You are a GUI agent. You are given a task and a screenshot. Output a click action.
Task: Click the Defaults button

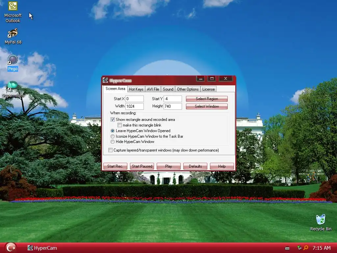[195, 166]
